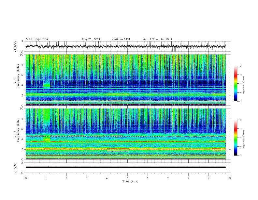
Task: Click the time axis tick label "8"
Action: [x=188, y=178]
